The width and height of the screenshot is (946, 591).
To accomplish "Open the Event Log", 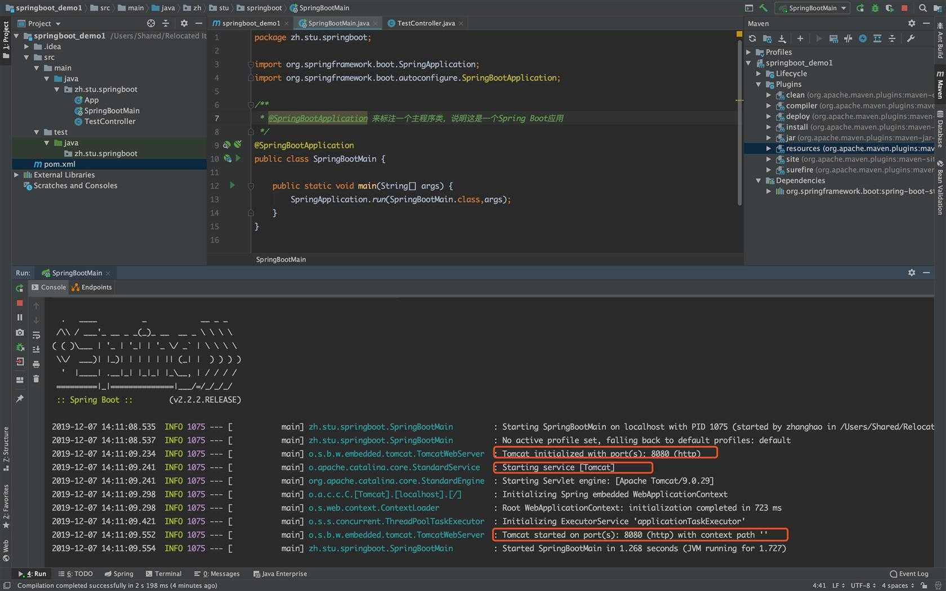I will pyautogui.click(x=909, y=574).
